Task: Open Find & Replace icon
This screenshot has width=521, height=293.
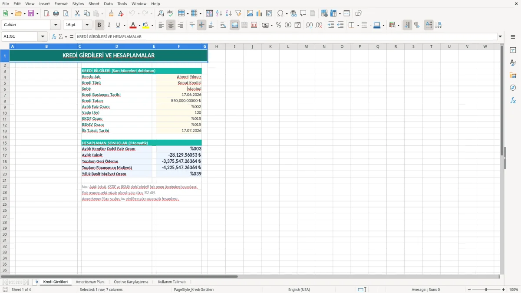Action: pos(161,13)
